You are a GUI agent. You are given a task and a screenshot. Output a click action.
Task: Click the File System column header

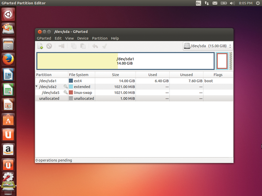click(79, 74)
